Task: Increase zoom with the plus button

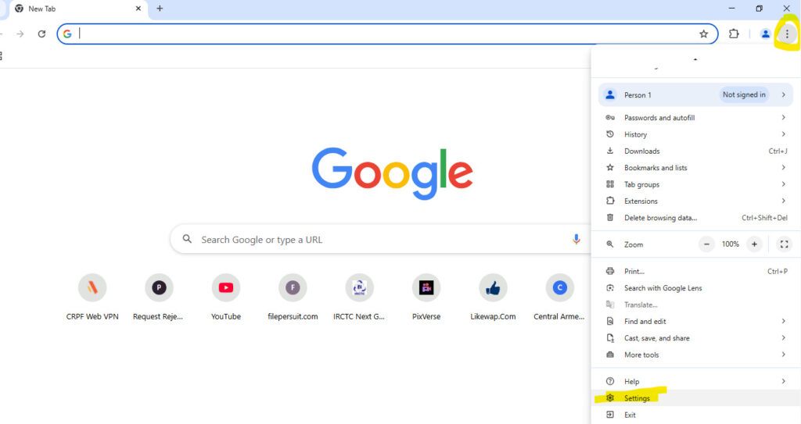Action: click(x=754, y=244)
